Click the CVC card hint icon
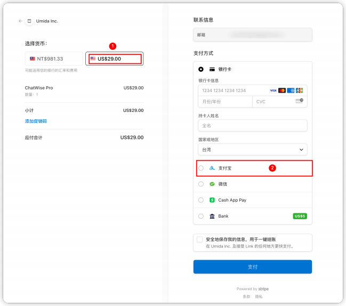Screen dimensions: 346x306 tap(299, 101)
